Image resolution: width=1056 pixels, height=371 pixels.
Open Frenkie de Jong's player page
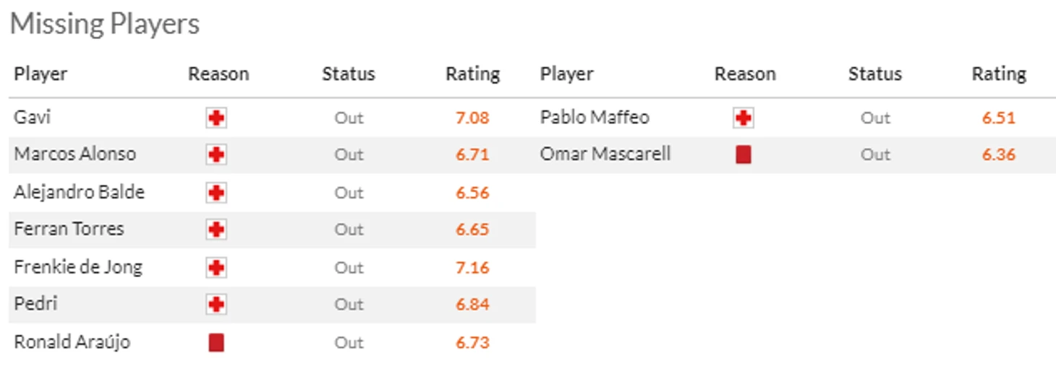coord(78,267)
